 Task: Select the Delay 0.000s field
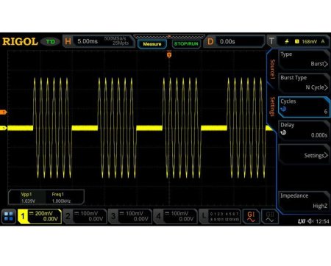pyautogui.click(x=304, y=131)
